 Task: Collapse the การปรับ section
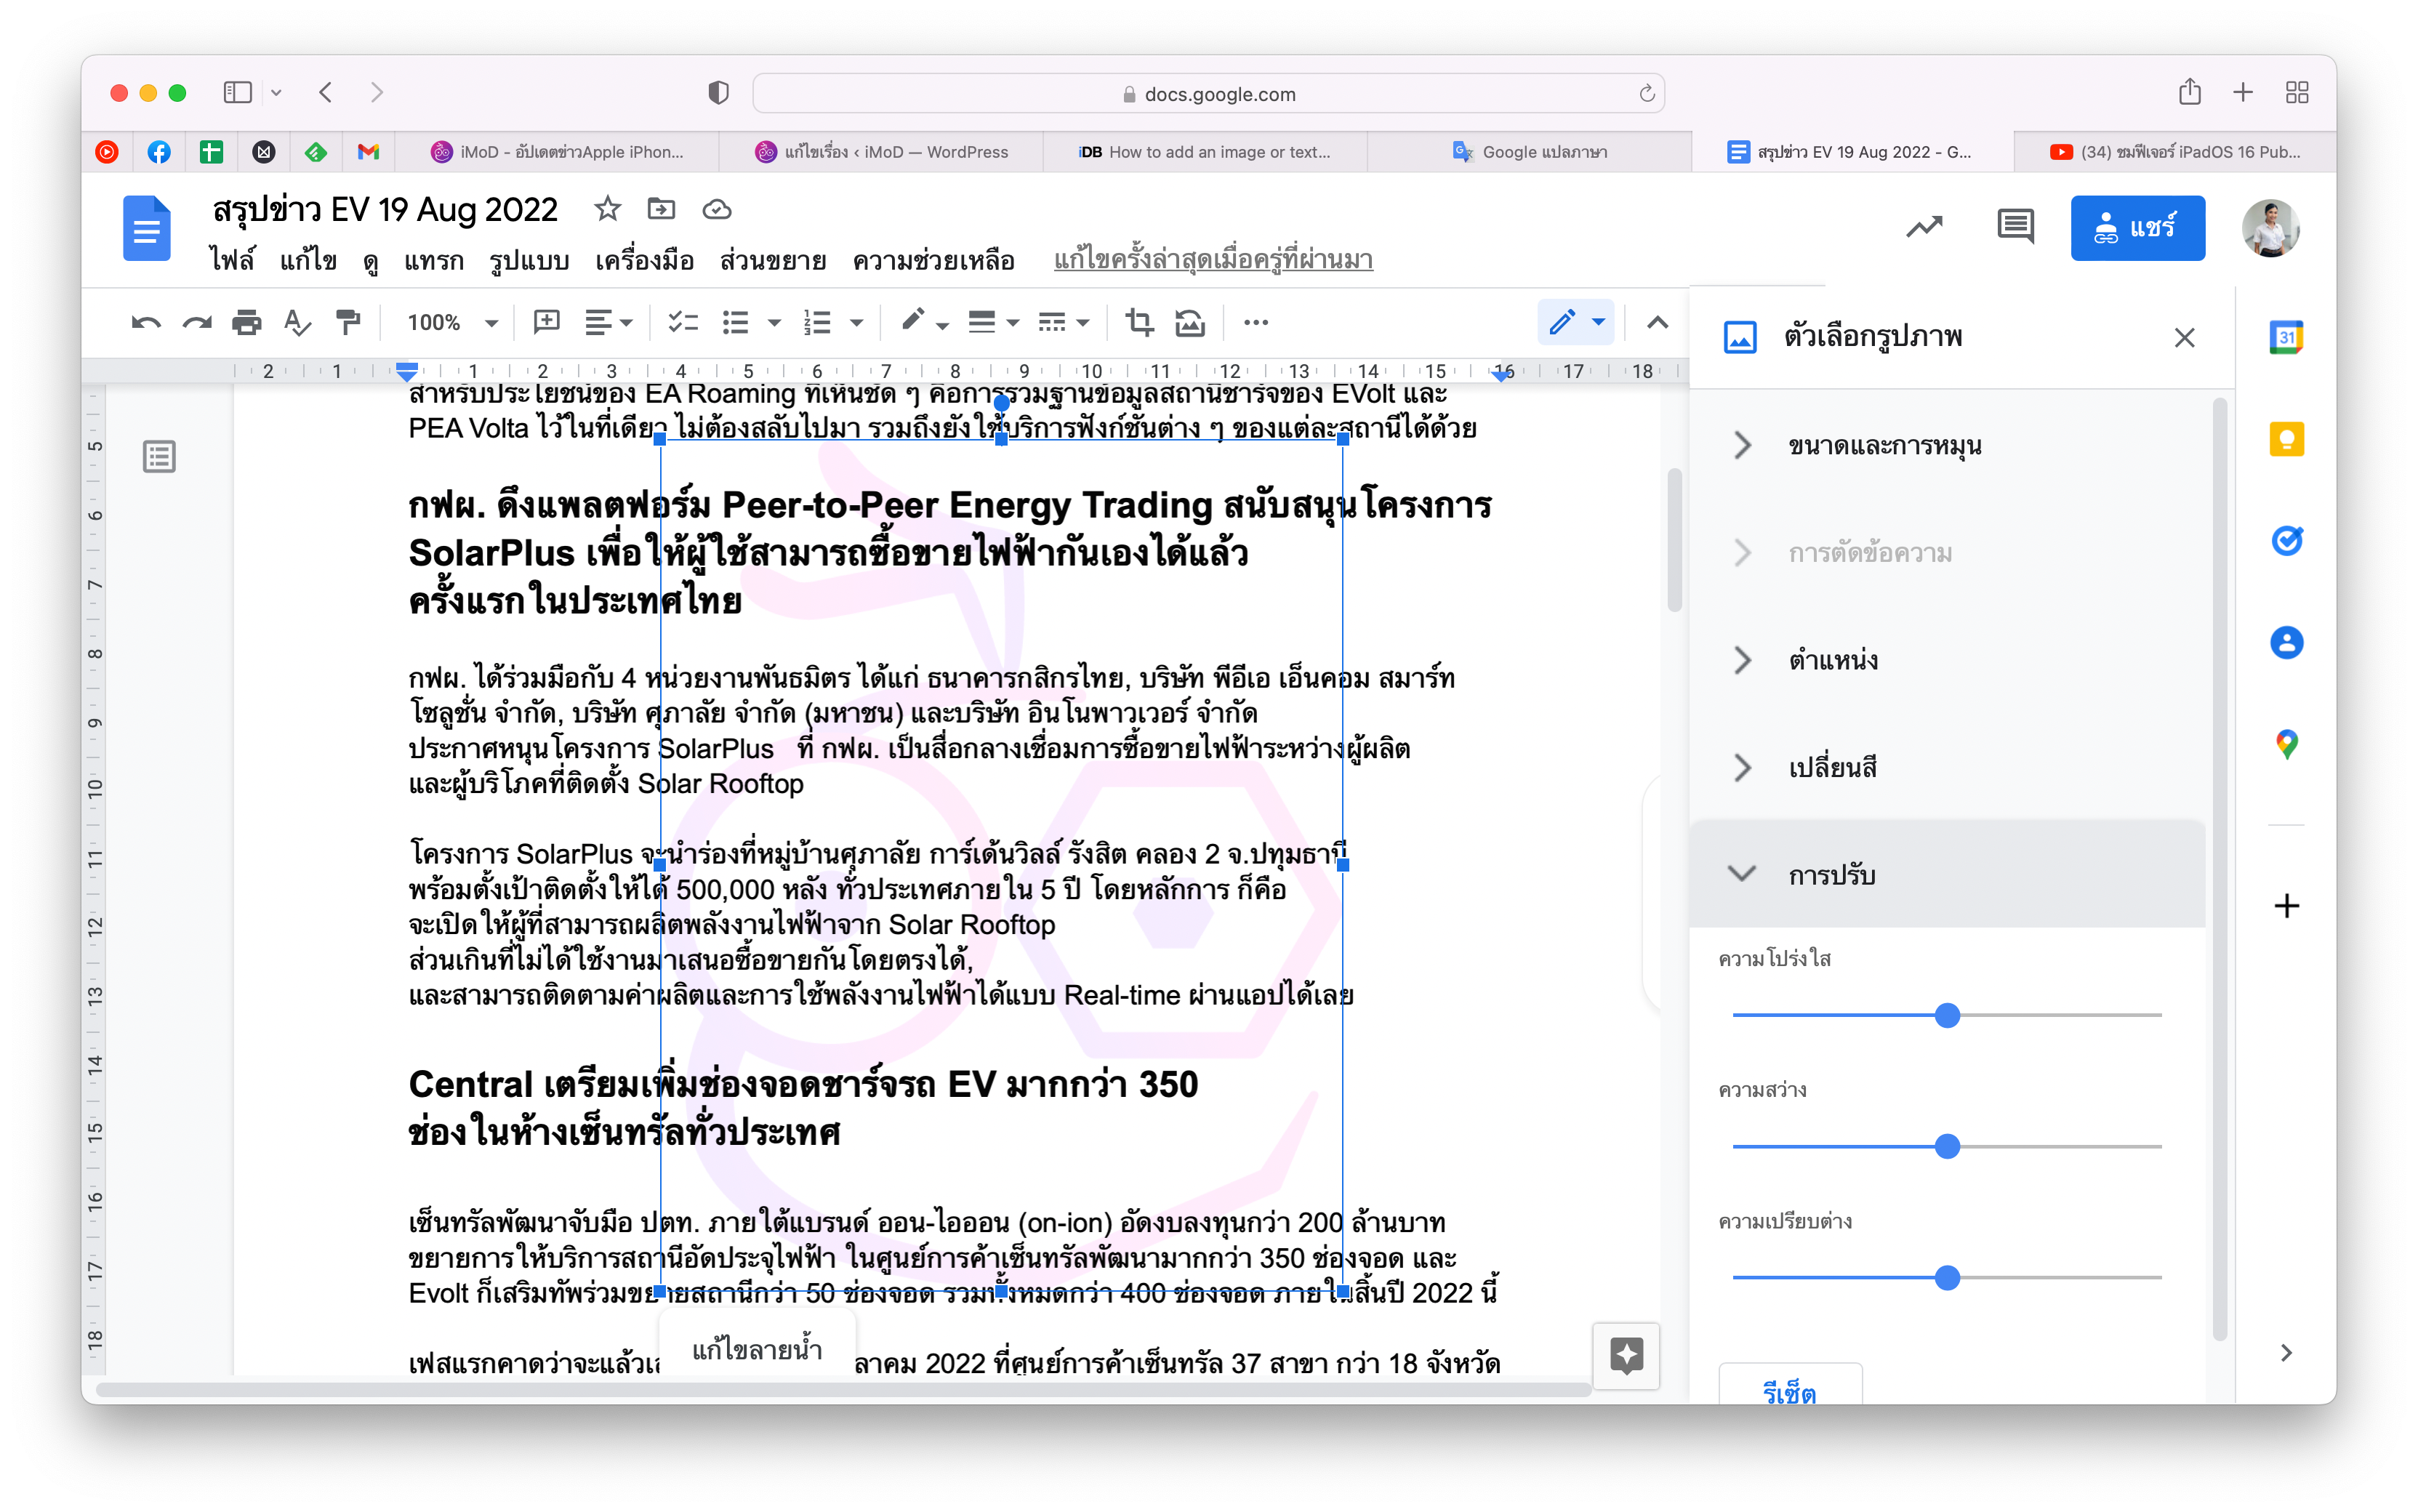tap(1832, 875)
